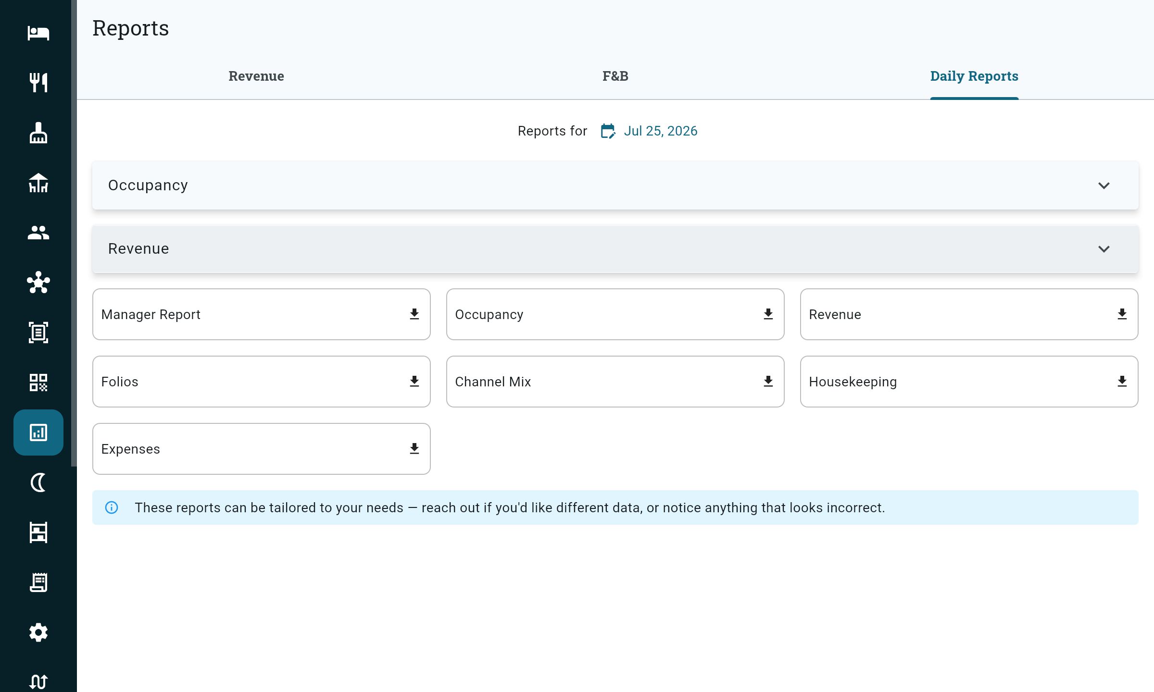
Task: Click the Expenses card label
Action: click(130, 449)
